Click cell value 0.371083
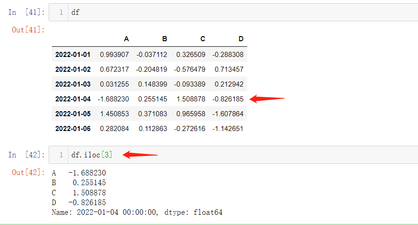Image resolution: width=418 pixels, height=225 pixels. pyautogui.click(x=152, y=114)
